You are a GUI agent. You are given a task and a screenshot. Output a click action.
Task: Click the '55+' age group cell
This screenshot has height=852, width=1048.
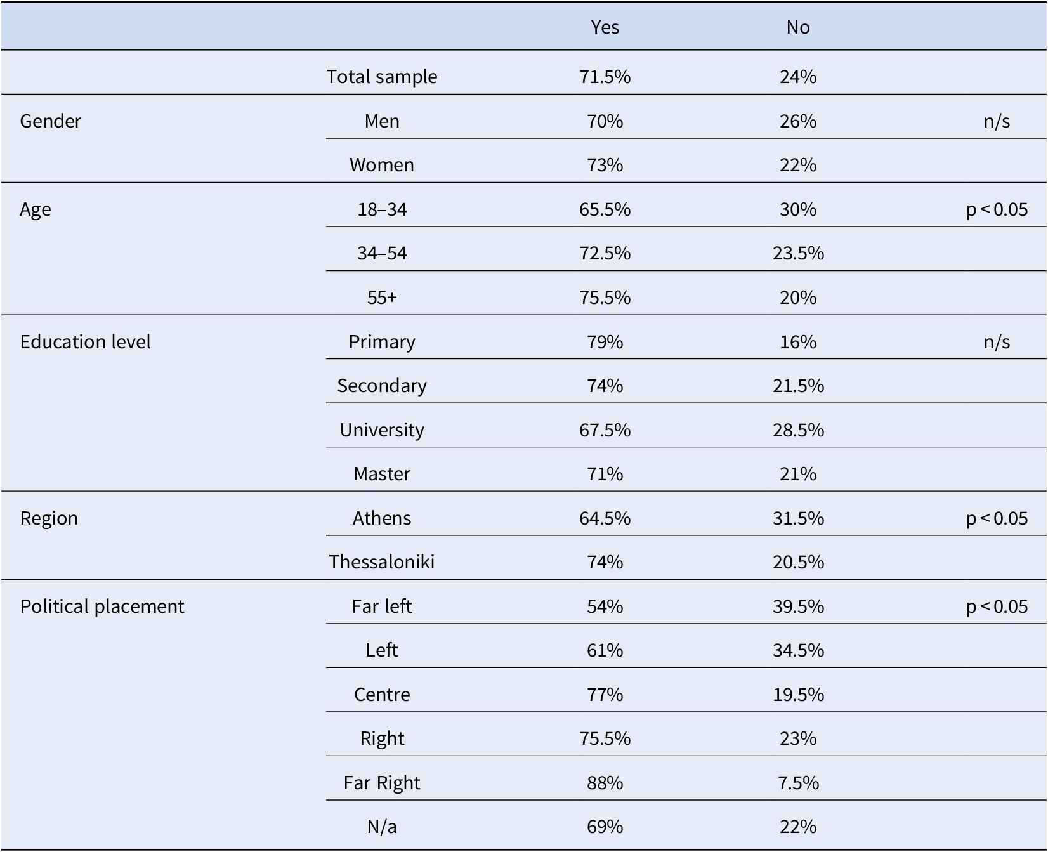pos(382,298)
